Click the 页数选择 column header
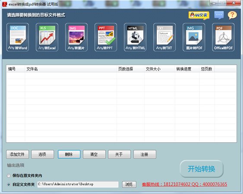Image resolution: width=243 pixels, height=194 pixels. pyautogui.click(x=130, y=69)
